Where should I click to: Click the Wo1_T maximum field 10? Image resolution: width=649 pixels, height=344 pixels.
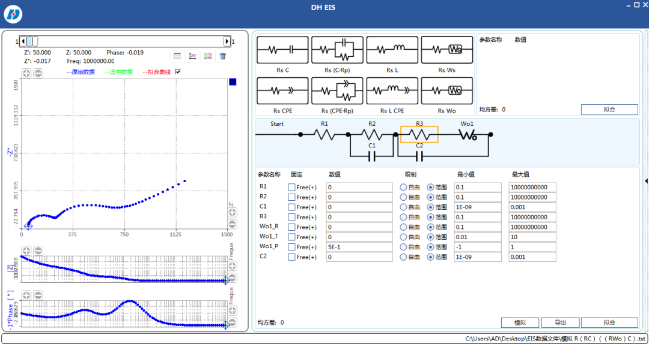click(x=532, y=237)
